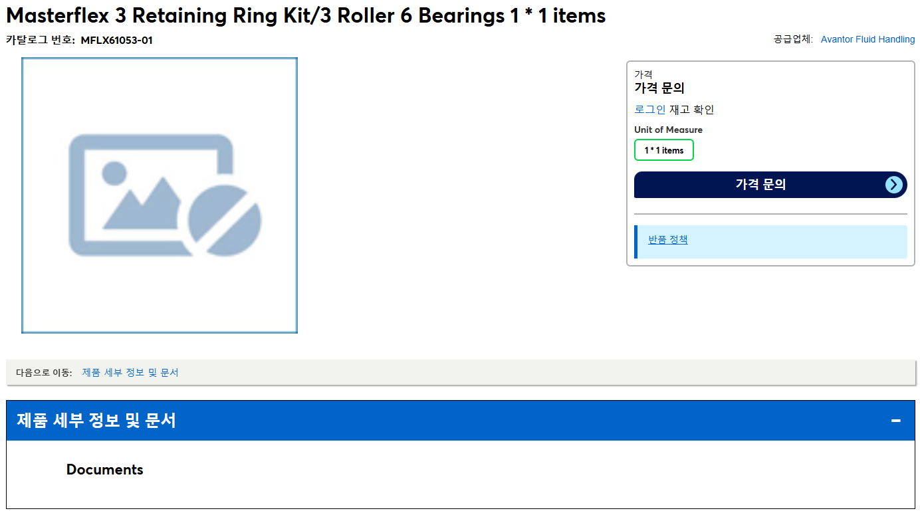Select catalog number MFLX61053-01 text
The height and width of the screenshot is (523, 920).
[117, 41]
